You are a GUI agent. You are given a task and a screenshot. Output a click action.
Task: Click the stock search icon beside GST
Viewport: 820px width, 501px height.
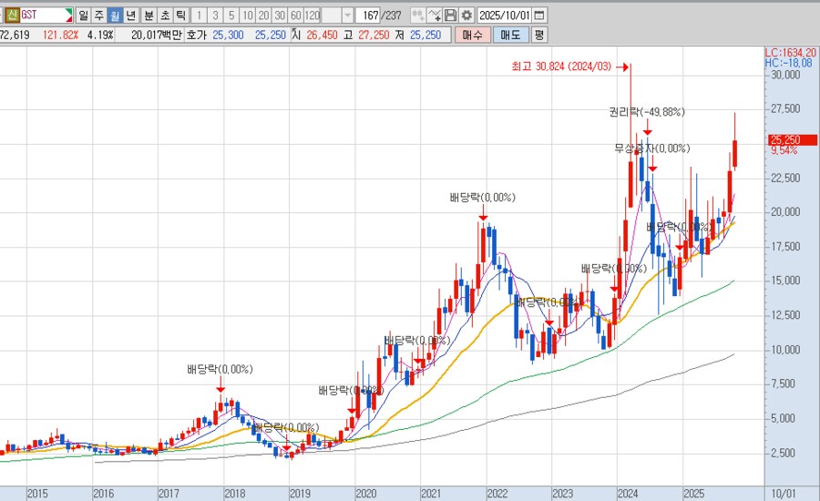tap(68, 15)
